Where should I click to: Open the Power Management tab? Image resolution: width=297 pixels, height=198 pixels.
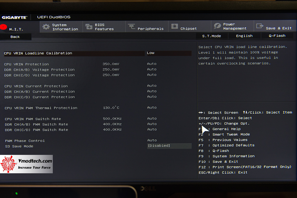232,26
